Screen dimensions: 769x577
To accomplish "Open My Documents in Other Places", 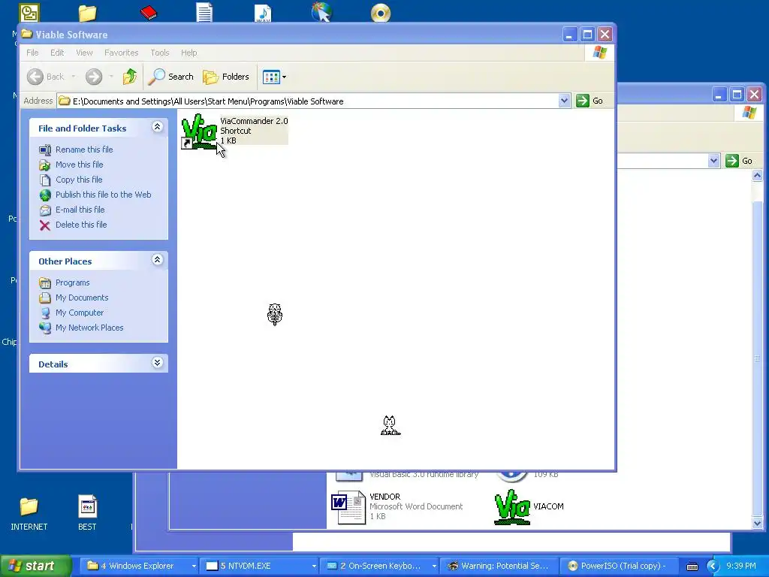I will pyautogui.click(x=81, y=298).
